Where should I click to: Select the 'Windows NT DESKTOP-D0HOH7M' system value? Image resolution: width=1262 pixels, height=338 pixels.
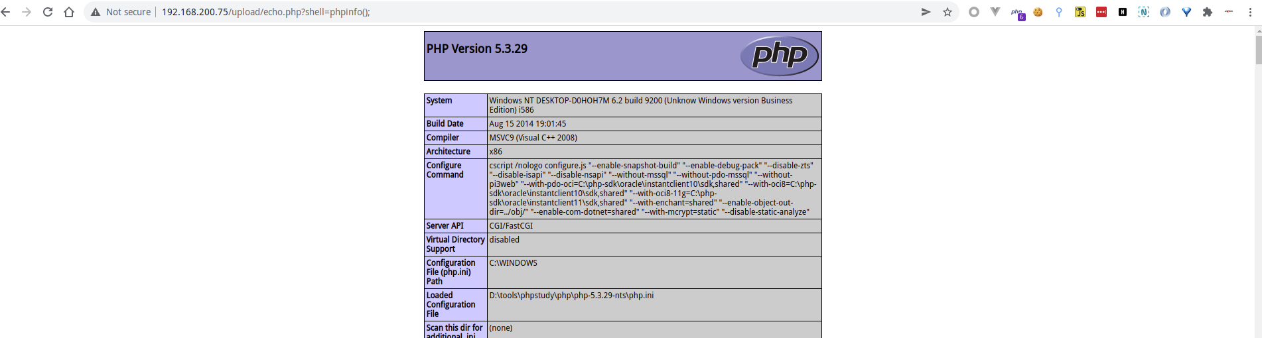640,105
